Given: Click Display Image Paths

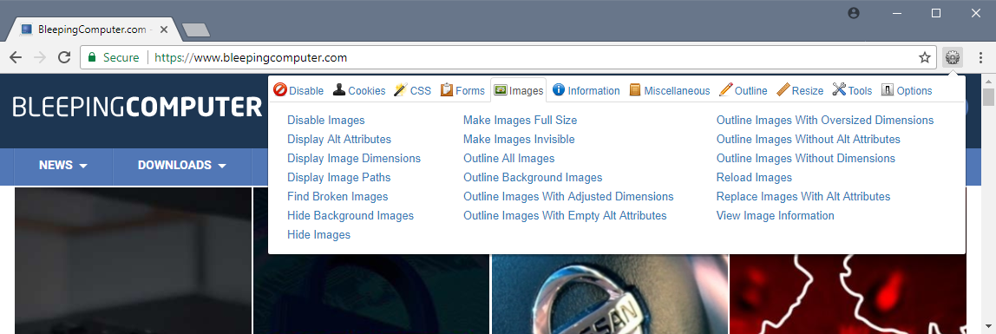Looking at the screenshot, I should click(338, 177).
